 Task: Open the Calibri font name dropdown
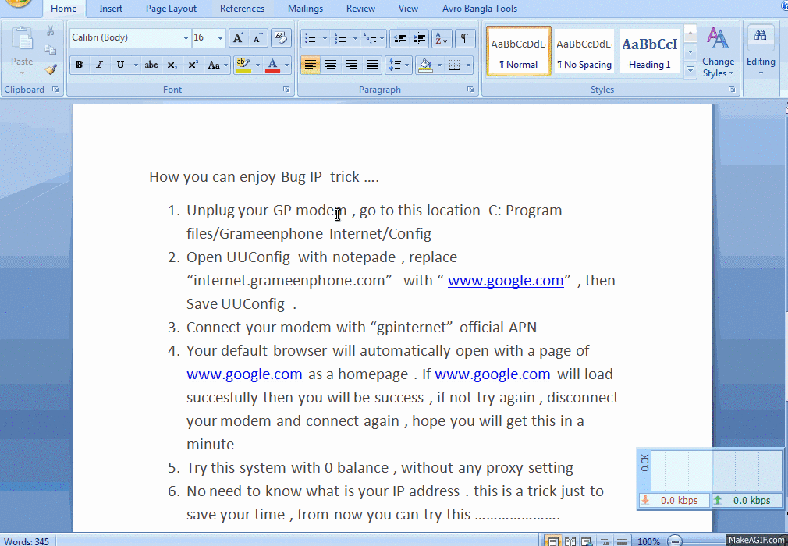(186, 37)
